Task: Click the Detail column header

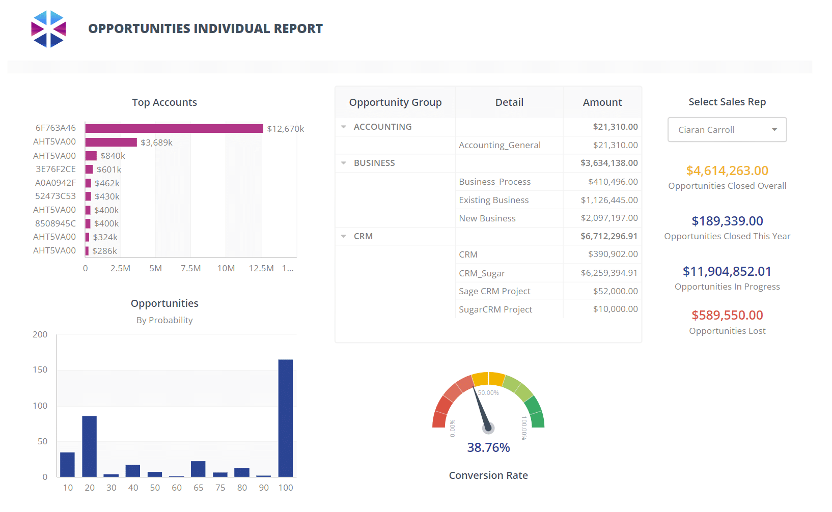Action: (x=509, y=102)
